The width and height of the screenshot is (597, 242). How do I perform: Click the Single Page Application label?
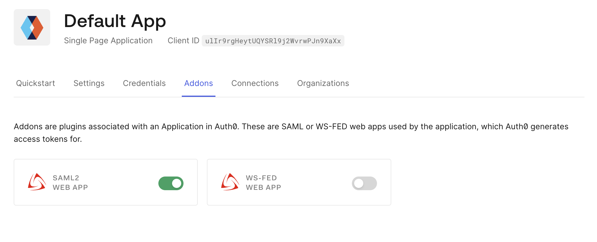[x=108, y=40]
